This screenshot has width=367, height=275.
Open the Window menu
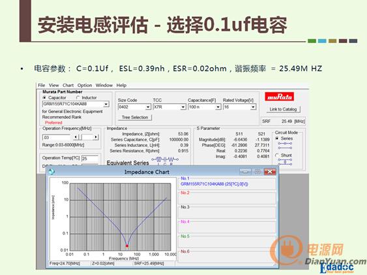pyautogui.click(x=104, y=86)
